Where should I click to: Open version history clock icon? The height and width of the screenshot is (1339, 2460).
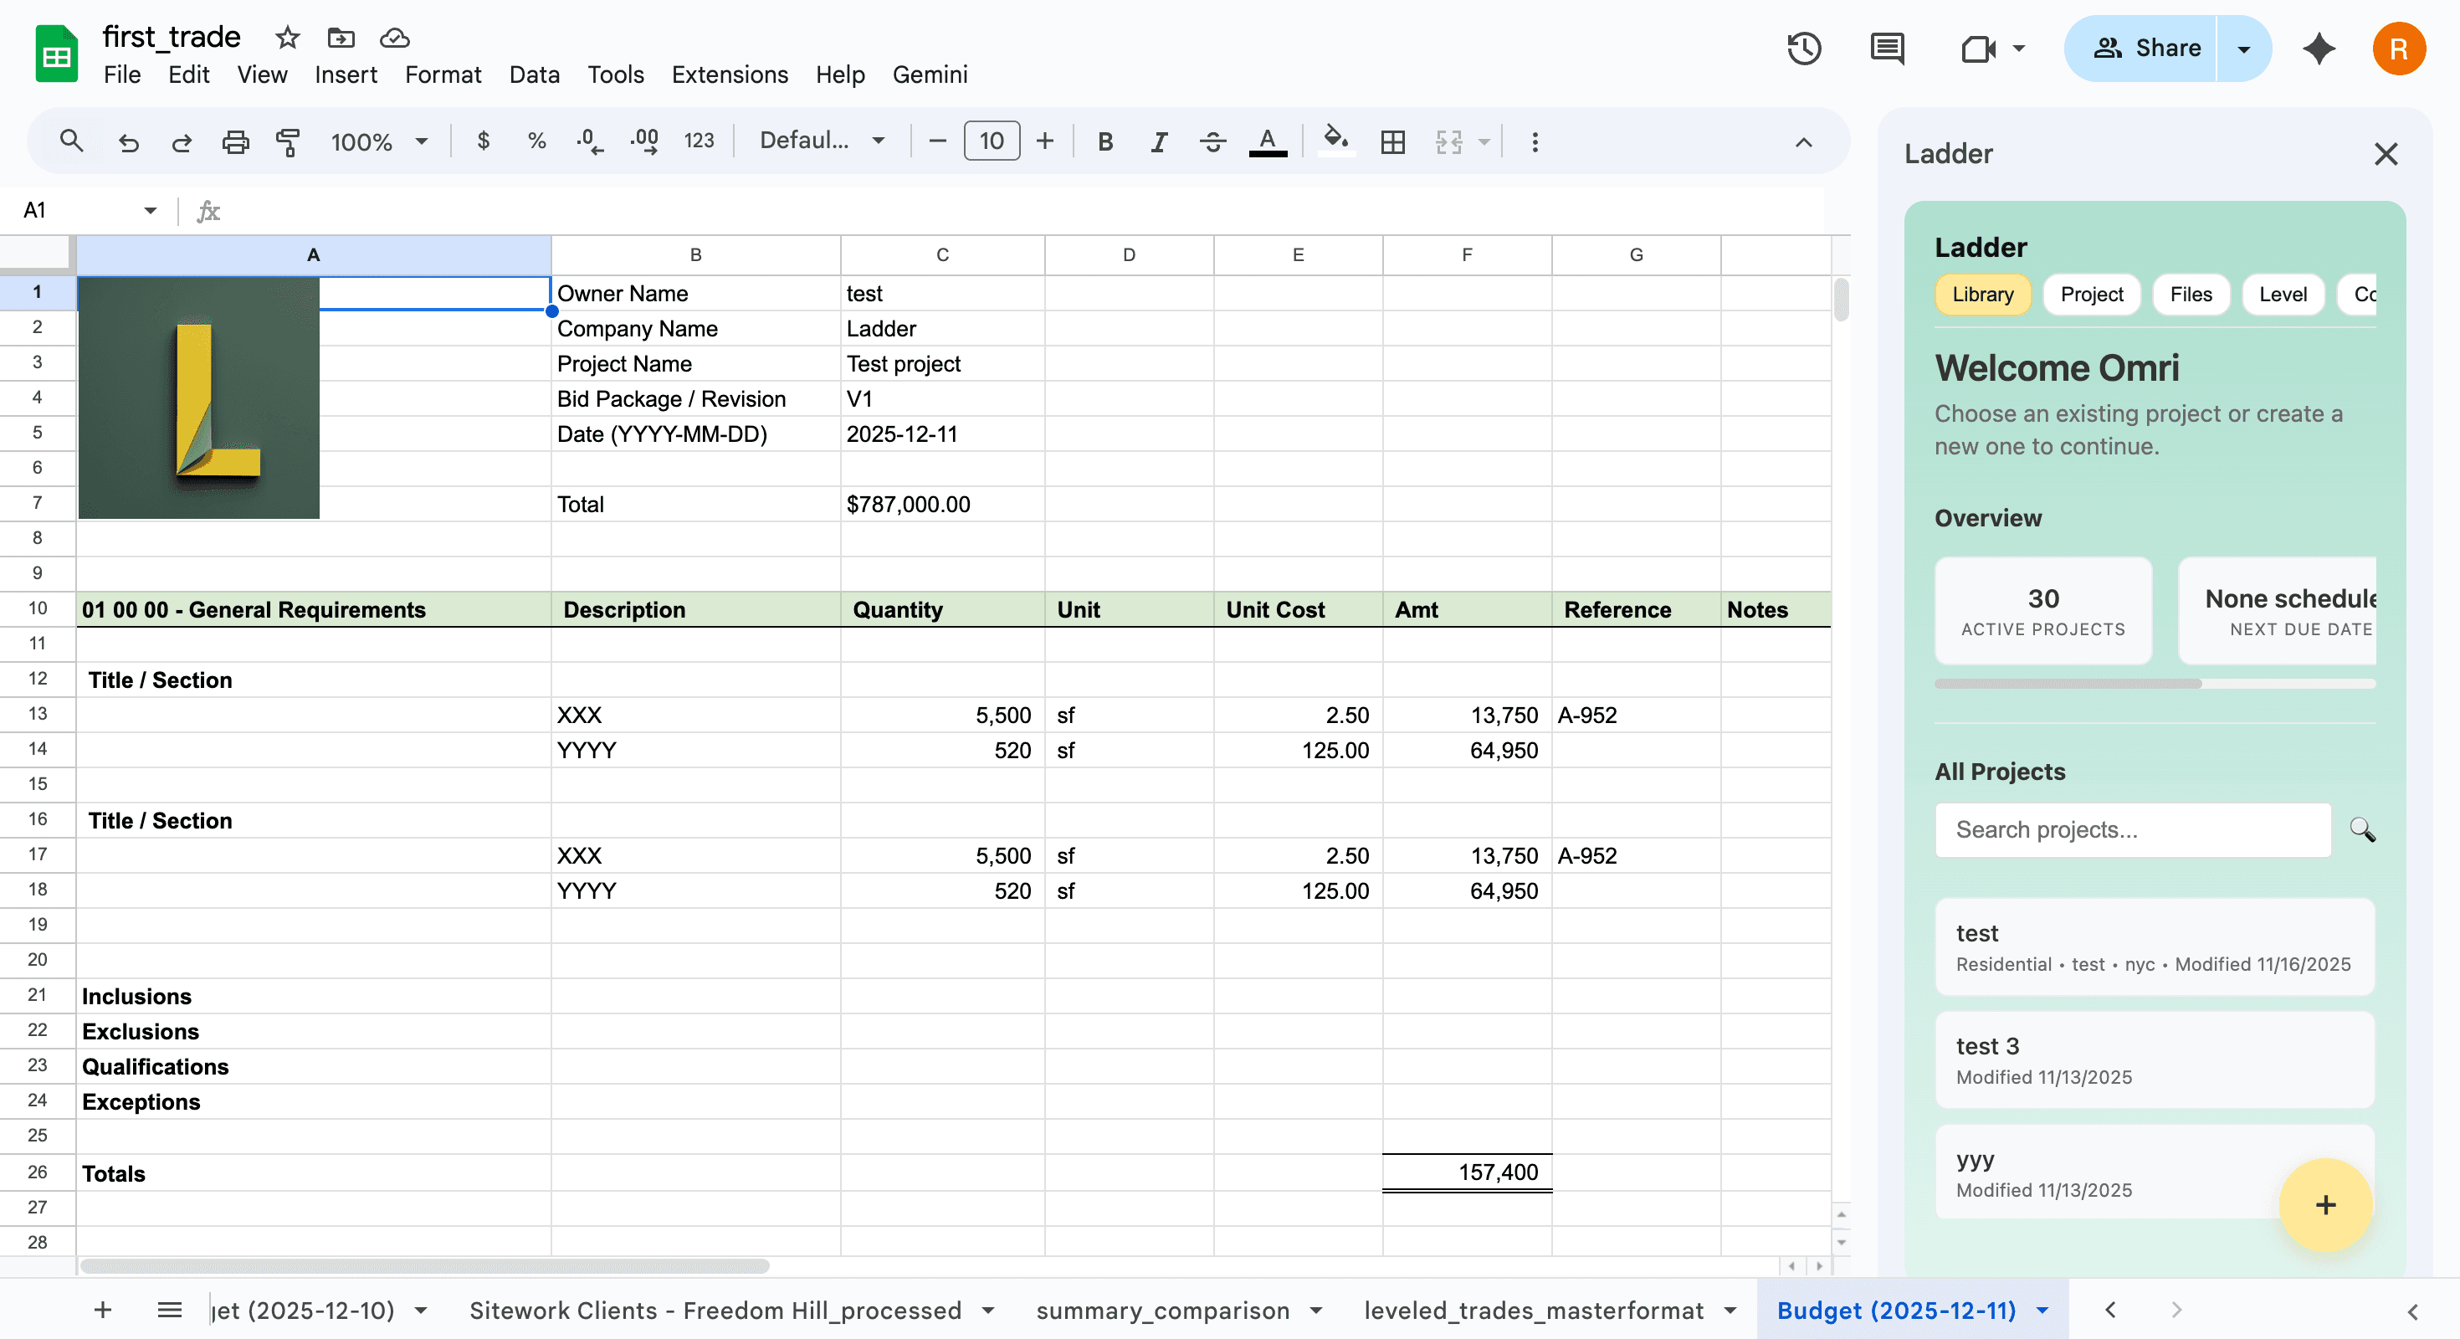(x=1804, y=48)
